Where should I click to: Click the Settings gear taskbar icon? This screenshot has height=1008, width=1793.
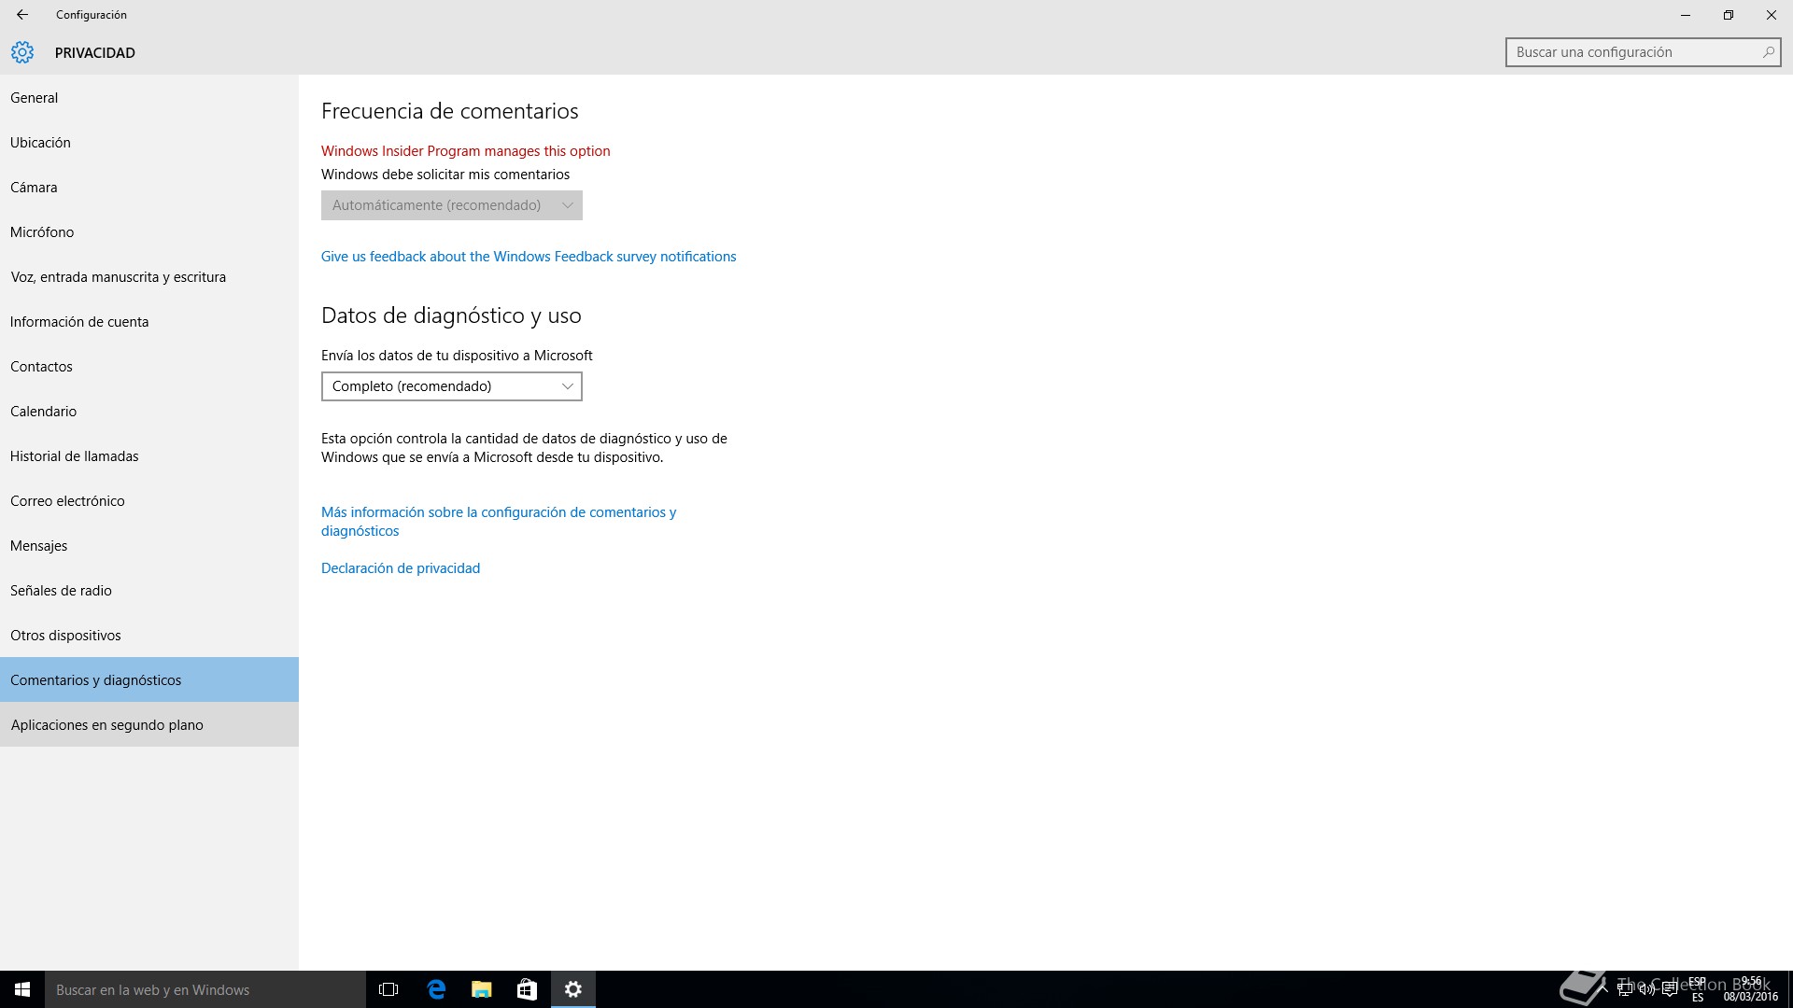[x=573, y=989]
